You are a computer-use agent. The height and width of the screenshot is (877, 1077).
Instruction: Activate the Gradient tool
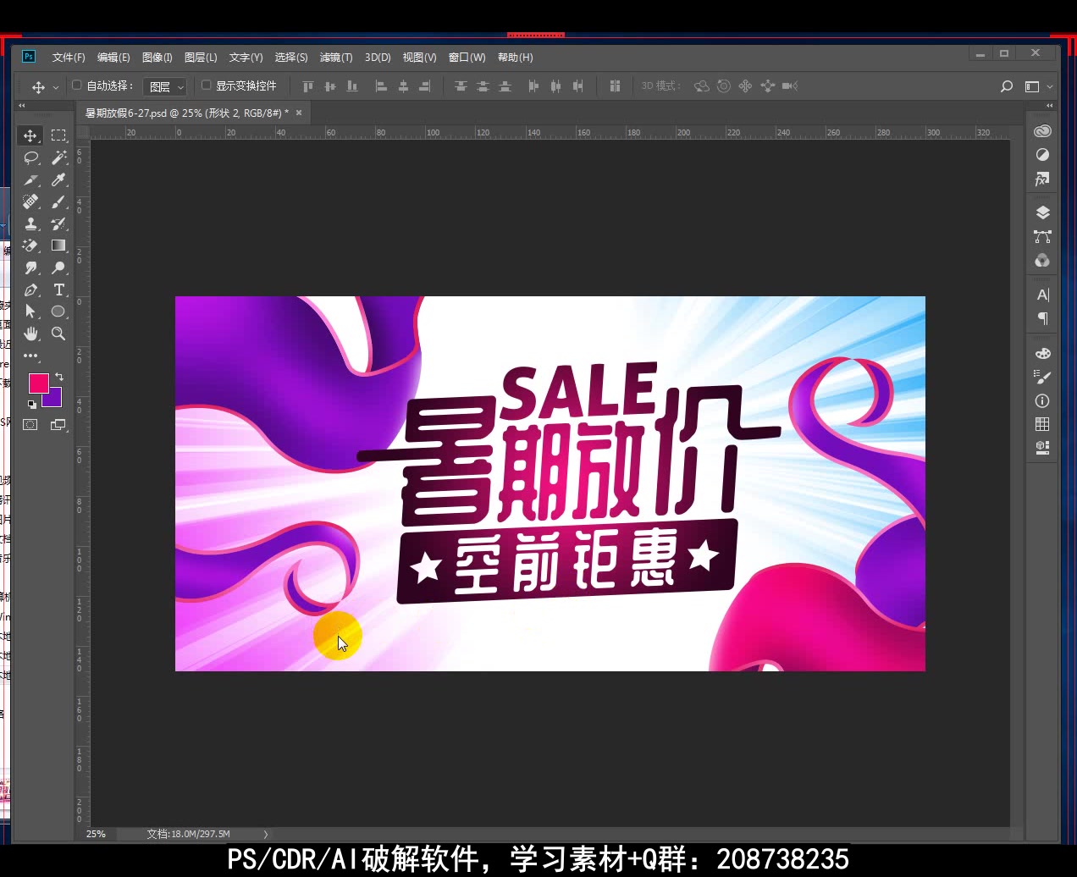[58, 245]
